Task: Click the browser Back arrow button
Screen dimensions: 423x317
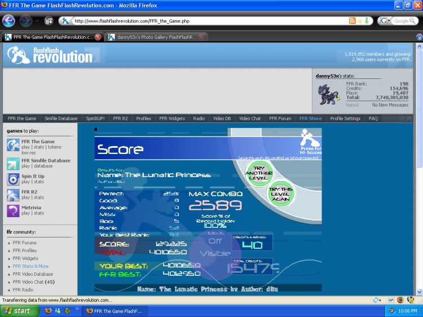Action: 8,21
